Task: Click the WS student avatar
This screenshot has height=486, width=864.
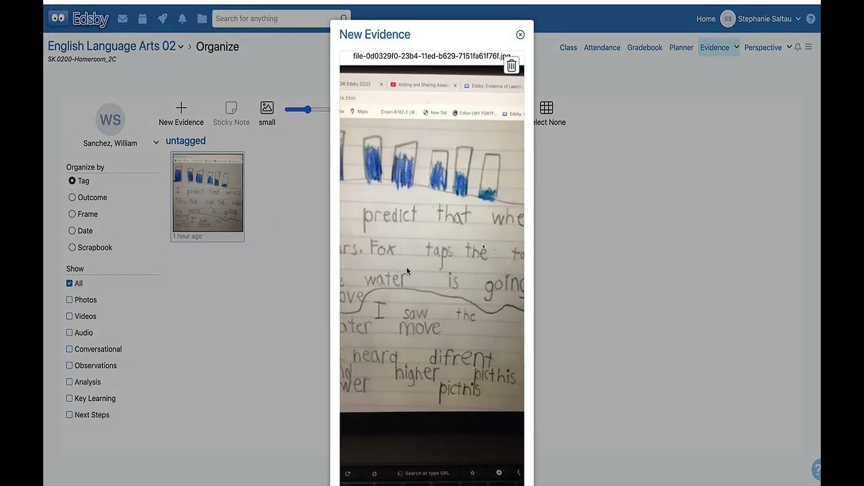Action: click(x=110, y=120)
